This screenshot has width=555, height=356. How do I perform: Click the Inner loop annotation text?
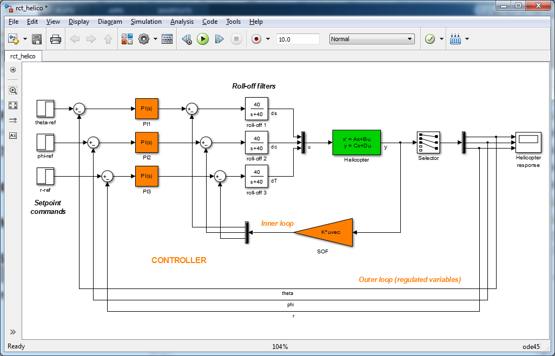click(277, 224)
